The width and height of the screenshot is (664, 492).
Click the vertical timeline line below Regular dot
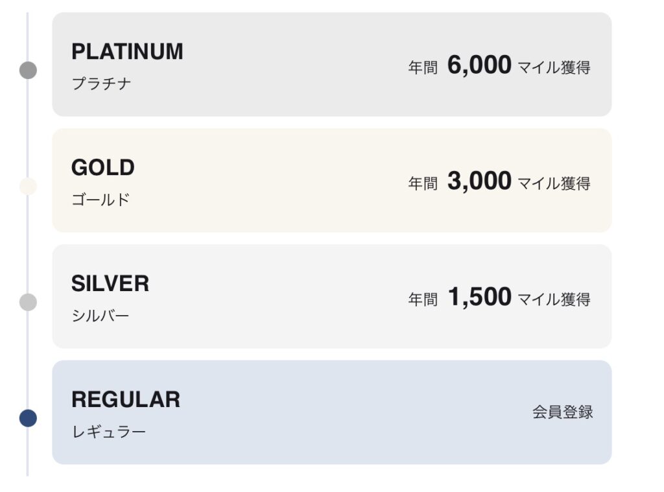click(27, 452)
